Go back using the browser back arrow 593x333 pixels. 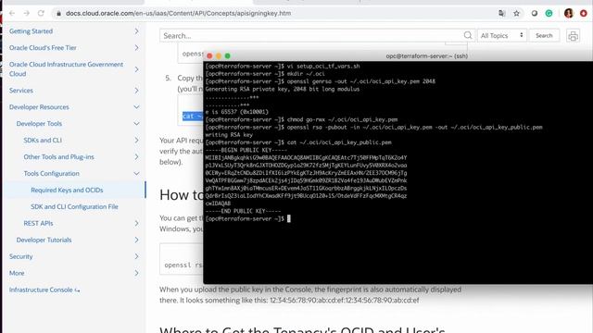click(12, 13)
